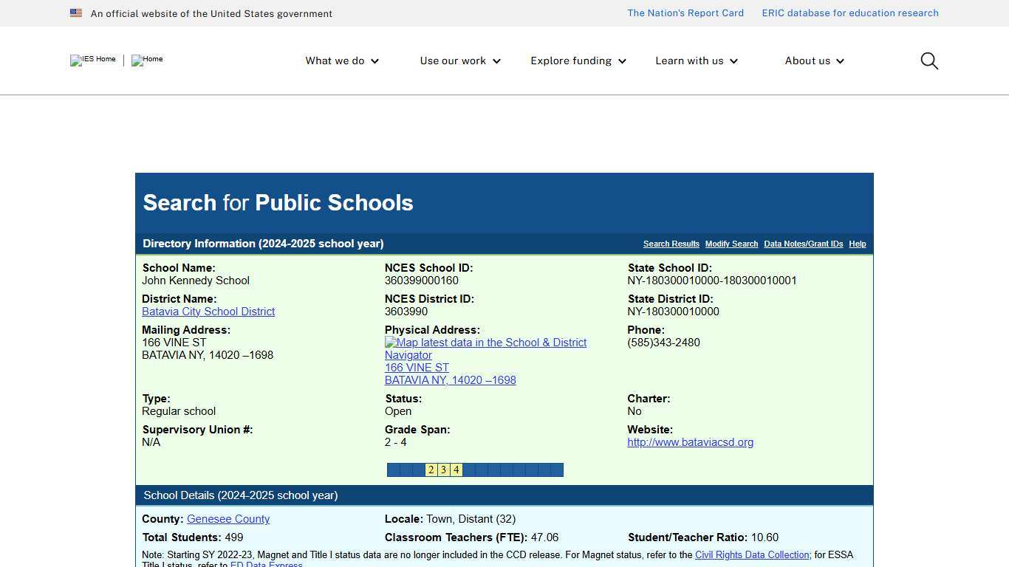Click Modify Search in the header bar
Screen dimensions: 1009x567
click(731, 244)
